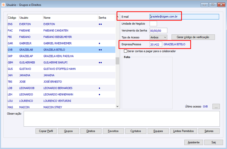The height and width of the screenshot is (149, 227).
Task: Click the TBS code cell
Action: [10, 82]
